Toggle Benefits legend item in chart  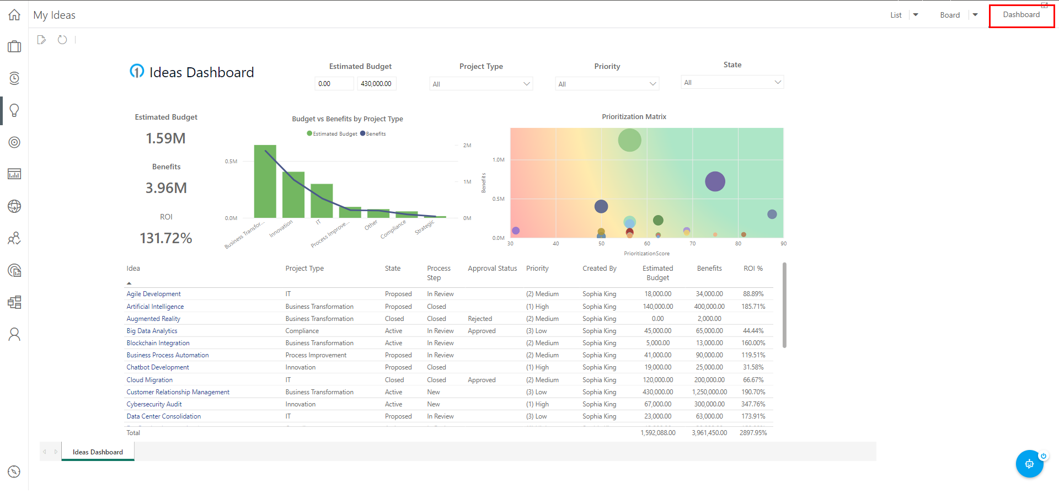[x=373, y=134]
